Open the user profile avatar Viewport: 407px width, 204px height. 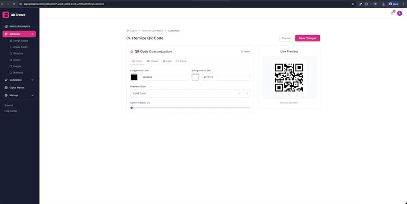(399, 13)
